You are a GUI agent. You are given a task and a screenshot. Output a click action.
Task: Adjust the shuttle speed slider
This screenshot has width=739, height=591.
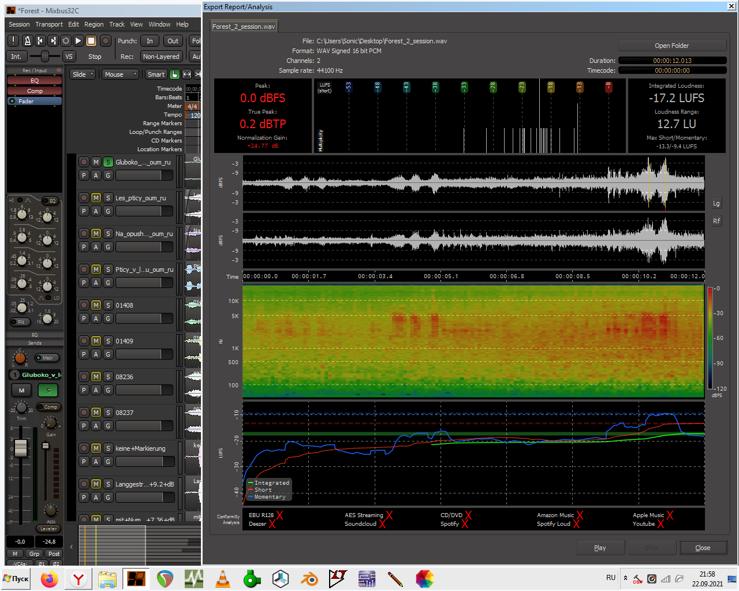pos(44,57)
